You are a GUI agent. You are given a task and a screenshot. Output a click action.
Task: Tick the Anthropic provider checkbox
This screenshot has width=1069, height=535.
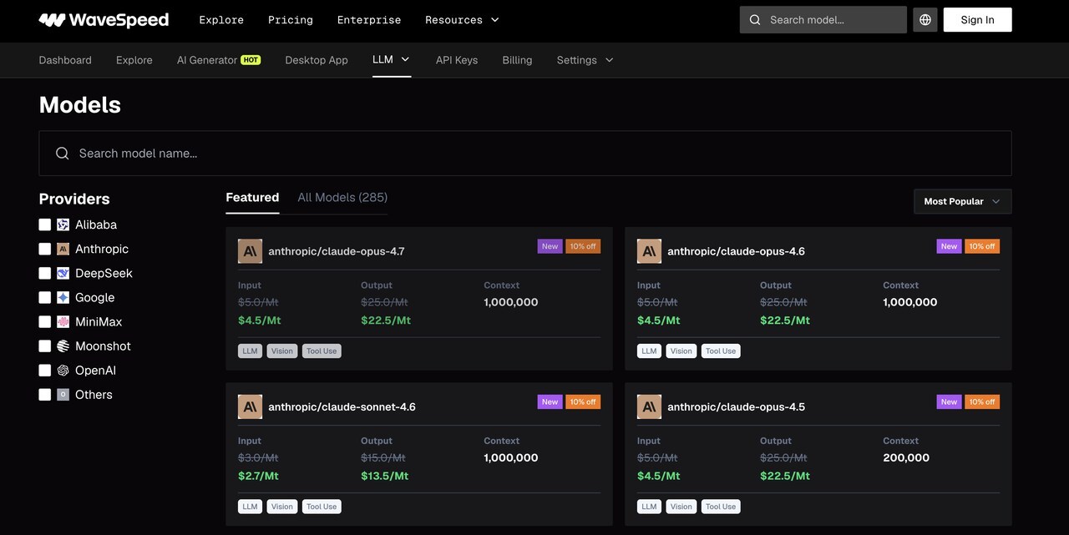coord(45,249)
